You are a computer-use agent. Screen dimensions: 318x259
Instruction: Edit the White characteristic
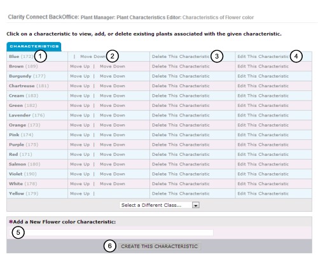click(263, 184)
